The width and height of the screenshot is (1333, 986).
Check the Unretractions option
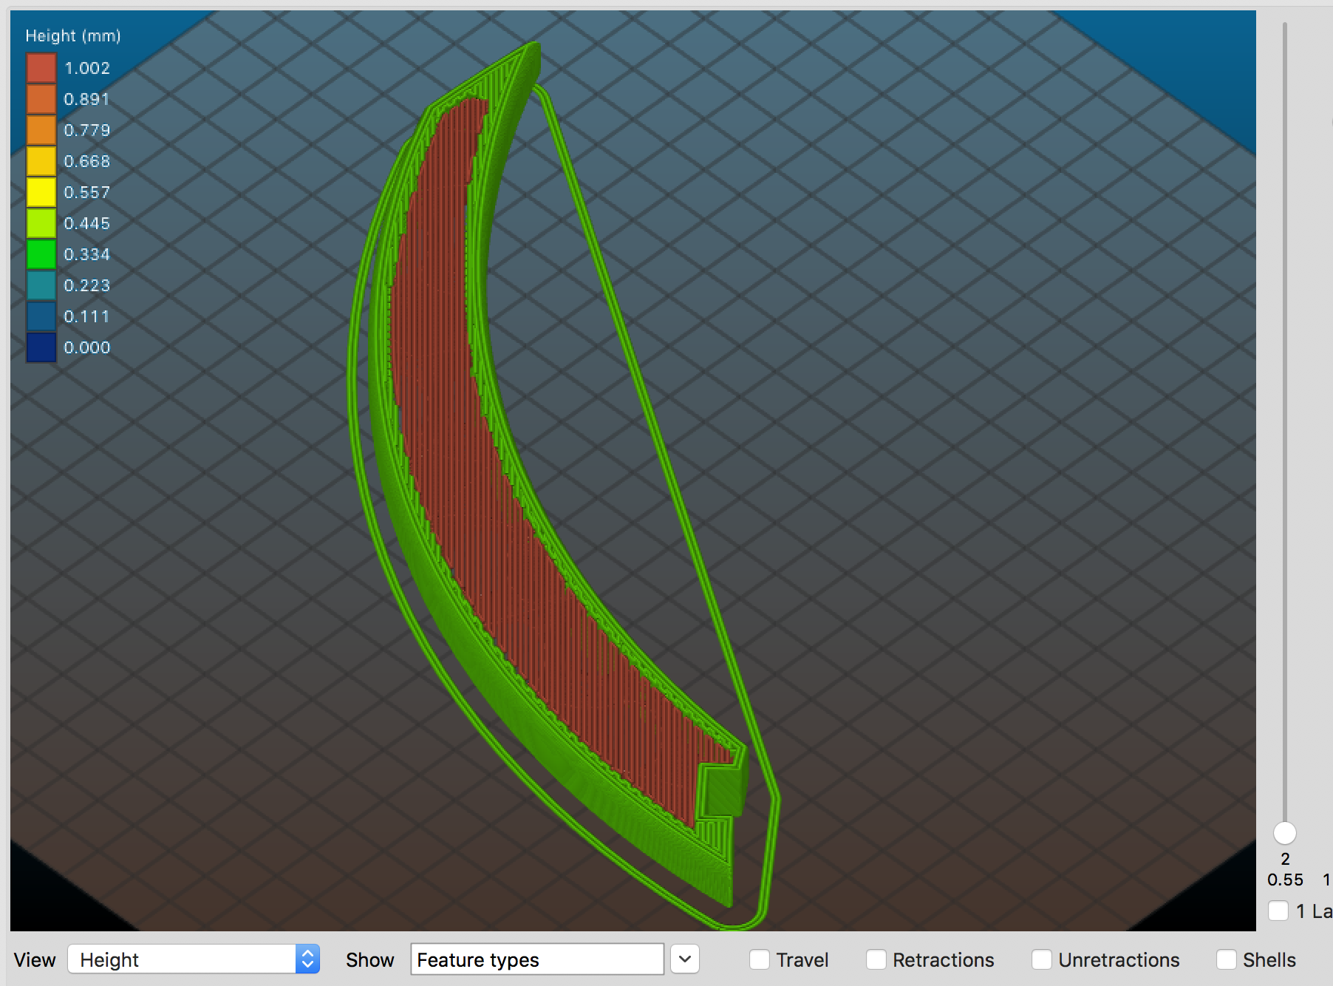pyautogui.click(x=1041, y=959)
